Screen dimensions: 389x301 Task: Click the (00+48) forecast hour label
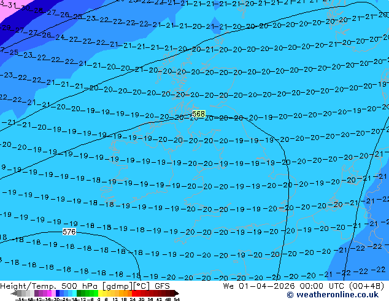pyautogui.click(x=367, y=286)
